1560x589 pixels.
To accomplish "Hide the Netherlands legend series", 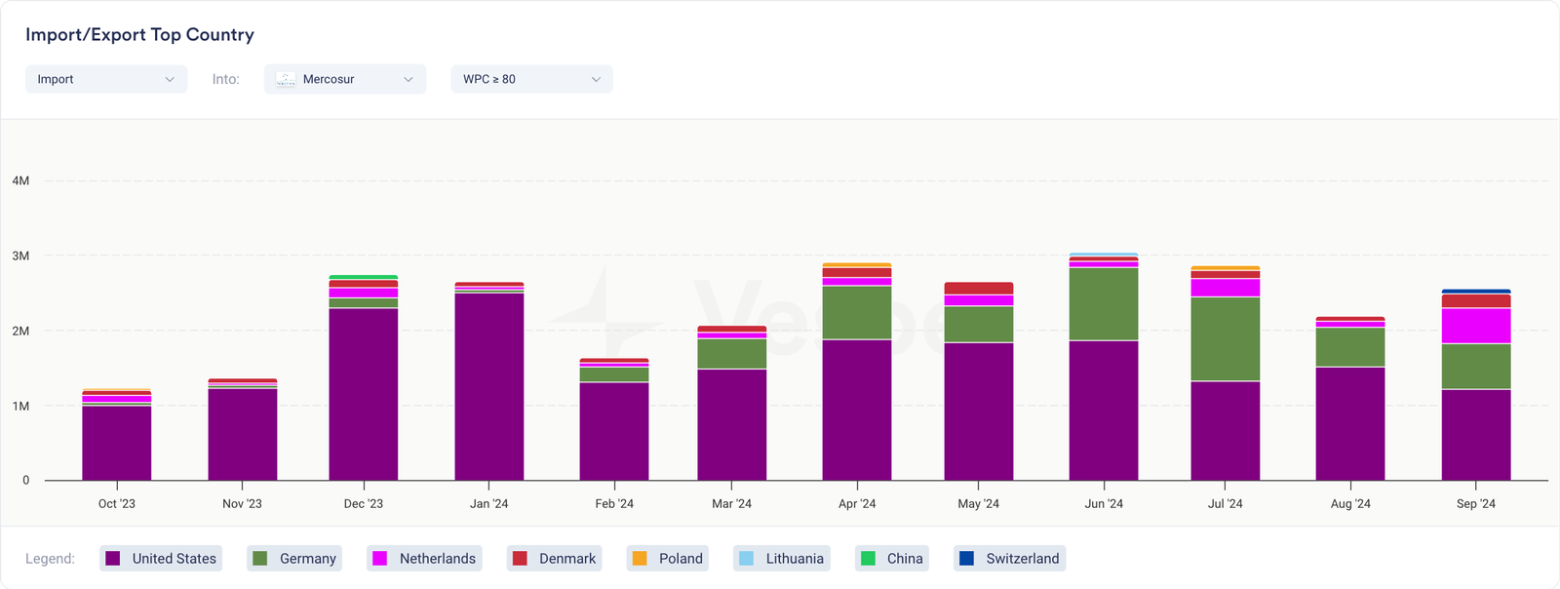I will [x=424, y=559].
